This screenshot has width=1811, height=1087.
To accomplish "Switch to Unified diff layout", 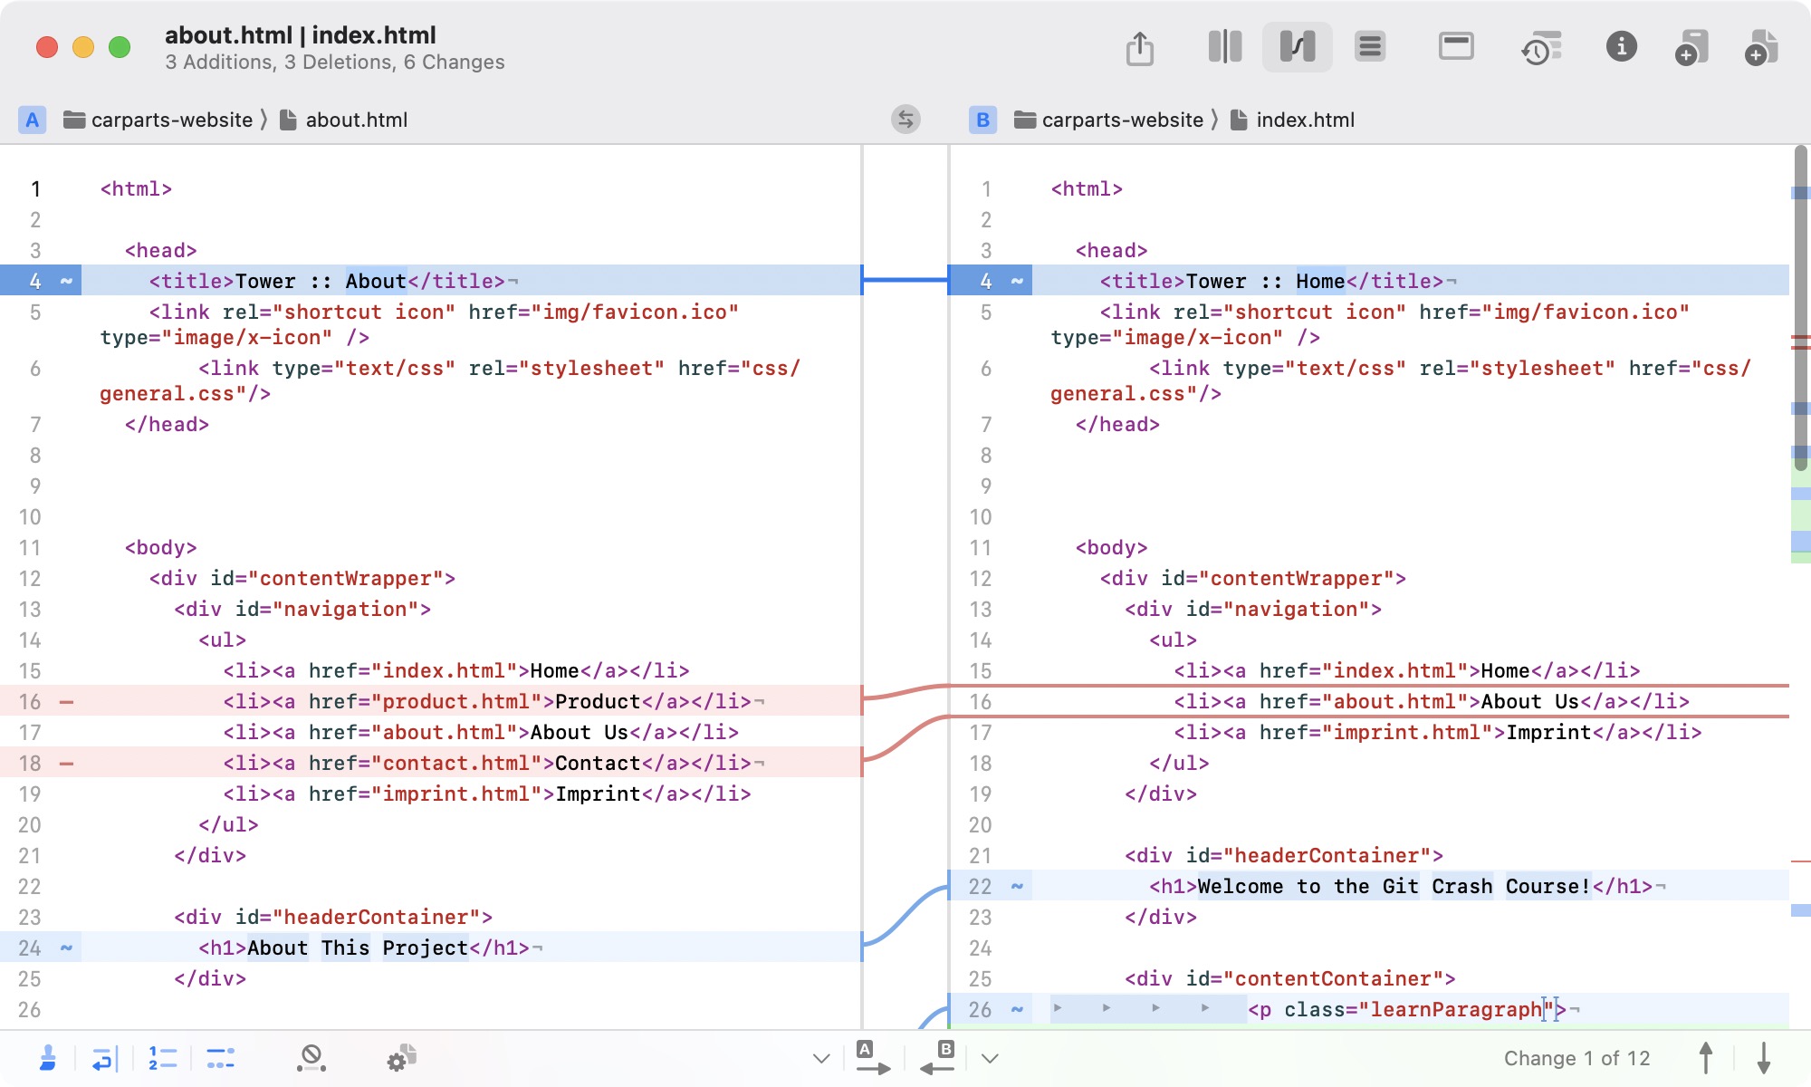I will (1370, 46).
